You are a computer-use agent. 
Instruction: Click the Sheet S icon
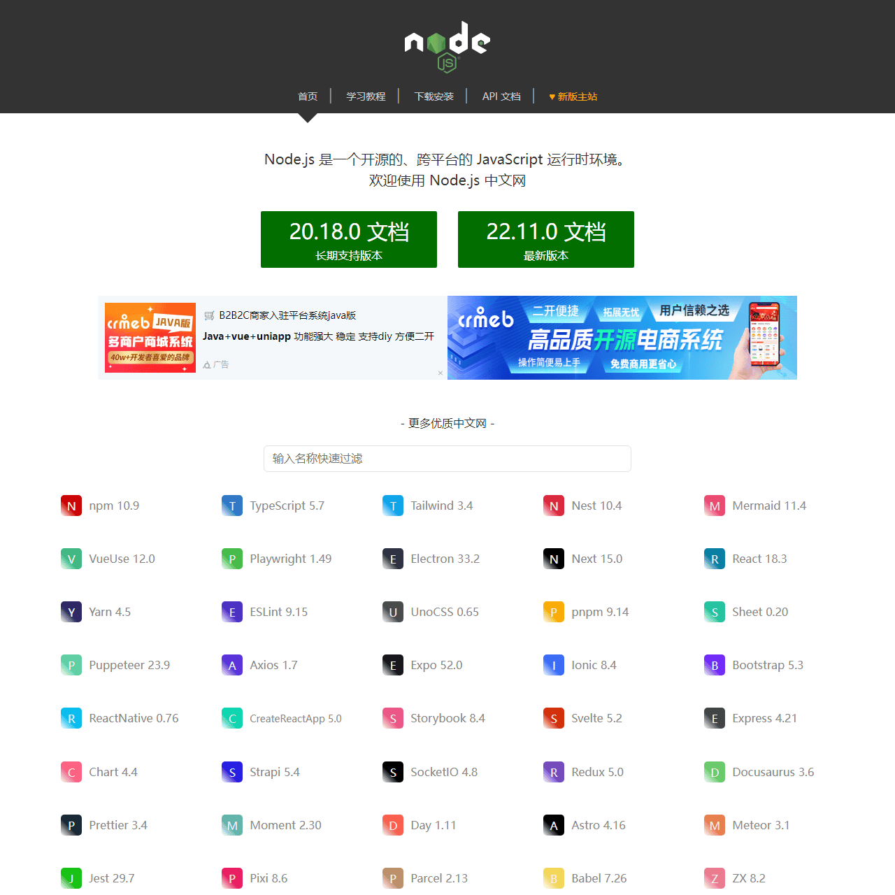[715, 612]
